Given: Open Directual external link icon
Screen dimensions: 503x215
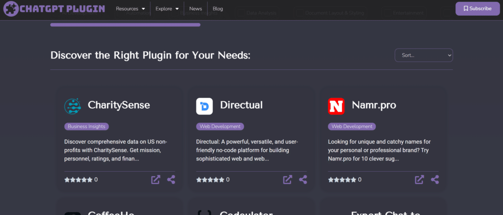Looking at the screenshot, I should (x=287, y=180).
